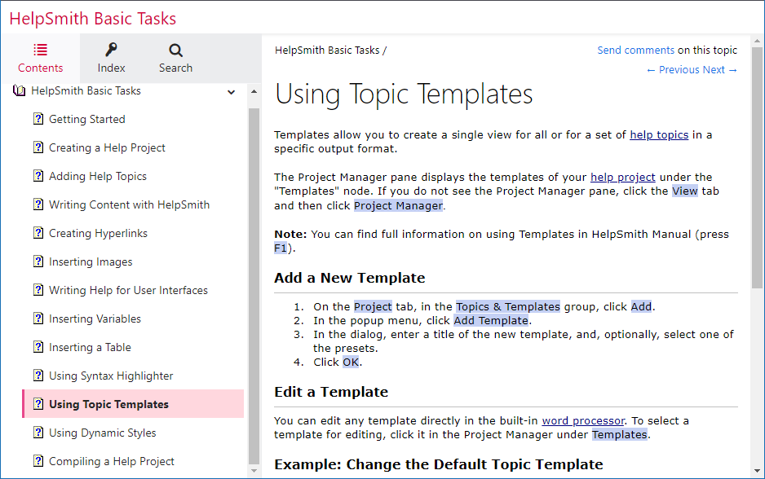Collapse the HelpSmith Basic Tasks tree chevron
This screenshot has height=479, width=765.
coord(232,91)
